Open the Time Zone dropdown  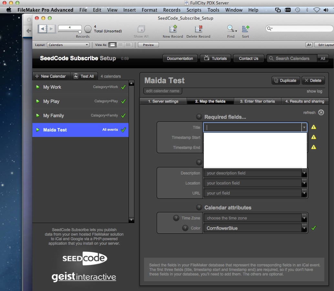click(304, 218)
